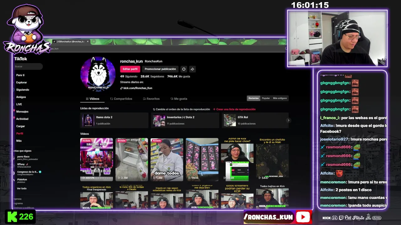This screenshot has width=401, height=225.
Task: Click the TikTok logo
Action: 21,59
